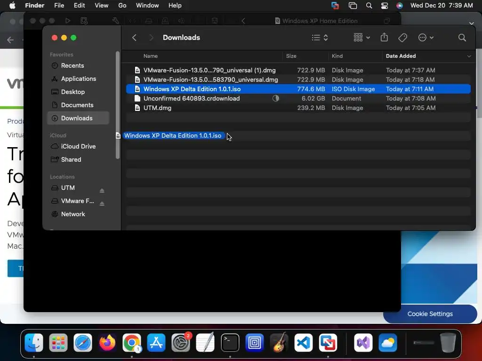
Task: Open the group-by options dropdown
Action: tap(361, 38)
